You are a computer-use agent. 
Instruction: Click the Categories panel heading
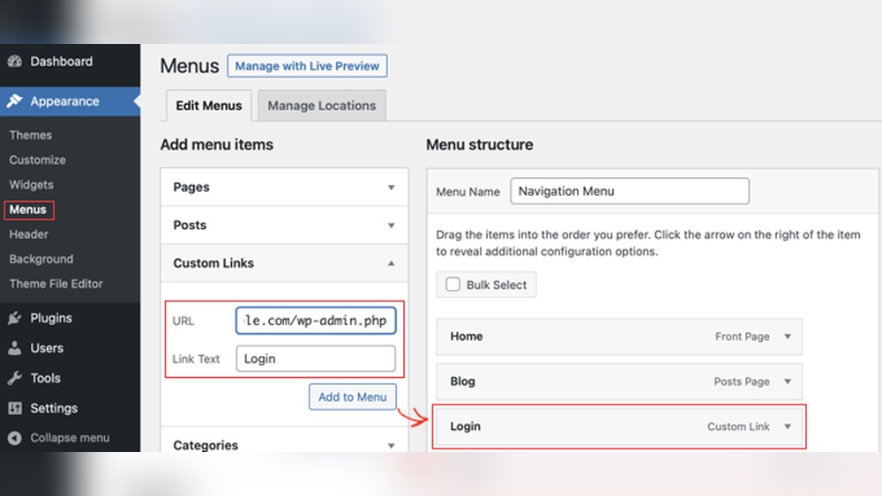pos(206,445)
